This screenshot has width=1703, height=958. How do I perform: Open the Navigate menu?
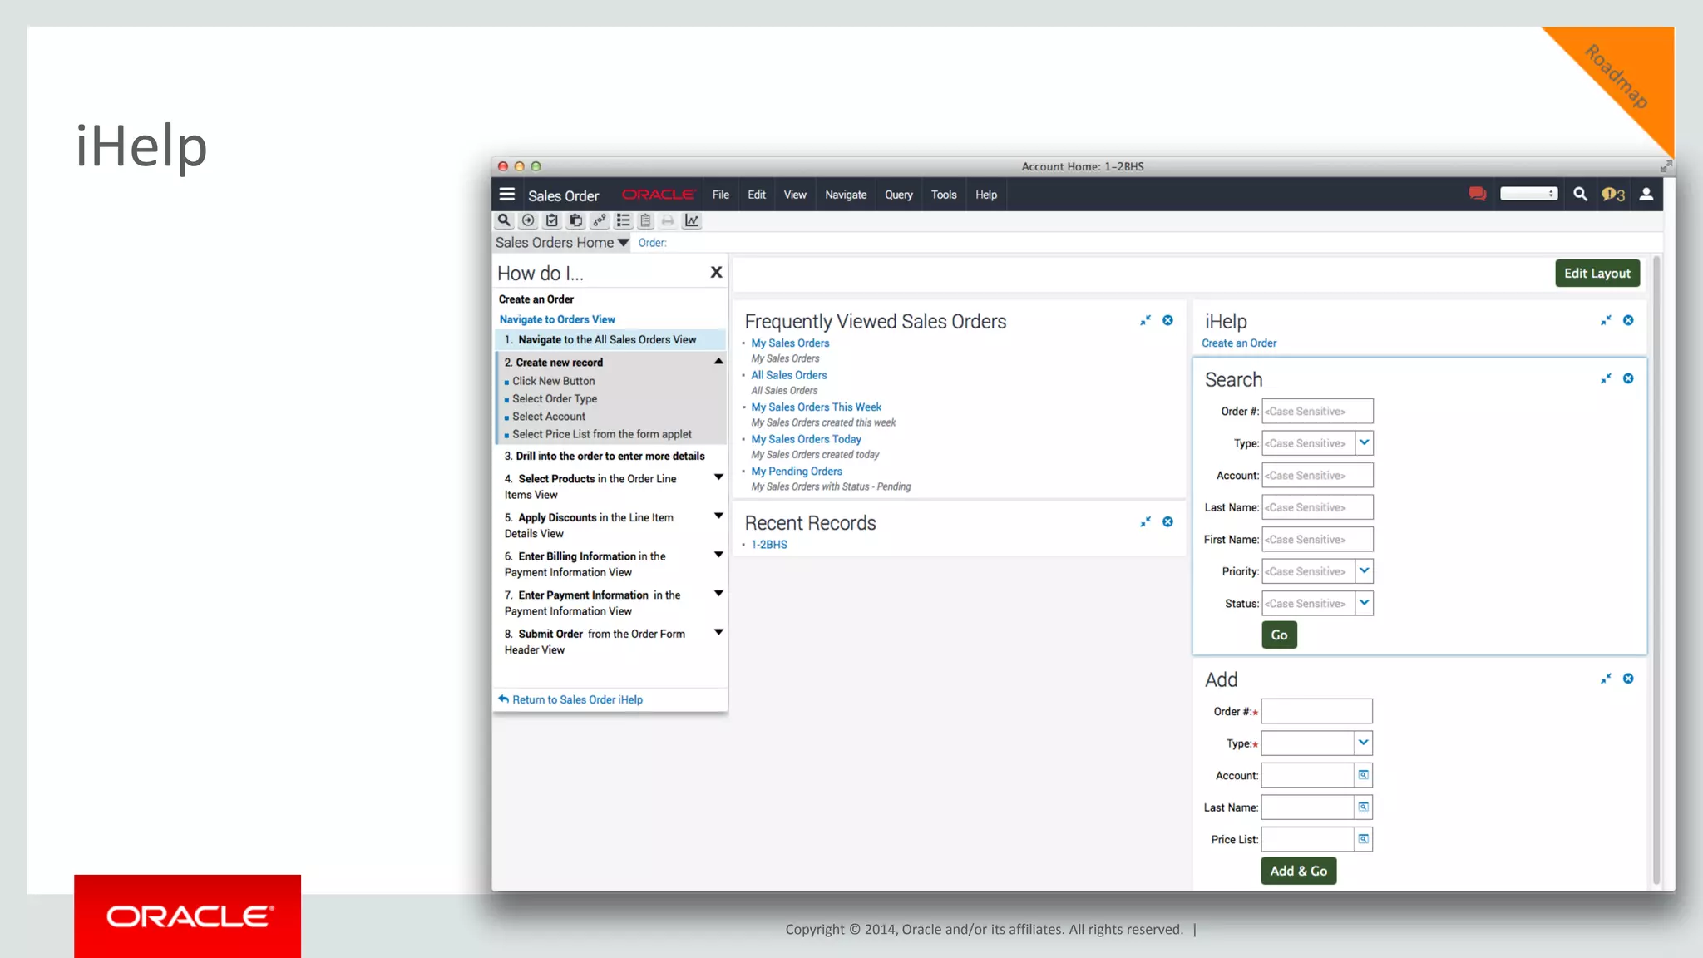point(845,195)
